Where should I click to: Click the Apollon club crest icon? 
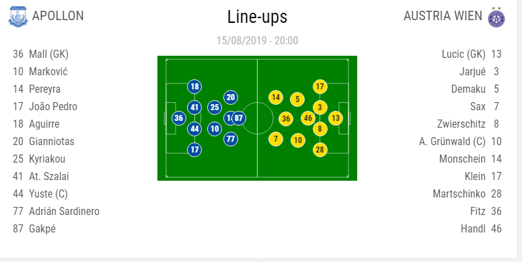click(18, 16)
